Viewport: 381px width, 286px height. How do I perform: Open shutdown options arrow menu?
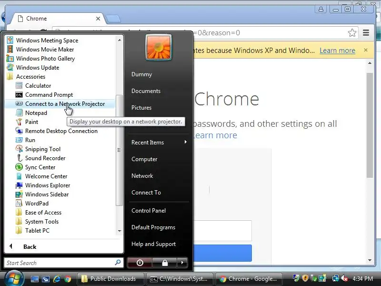point(182,263)
